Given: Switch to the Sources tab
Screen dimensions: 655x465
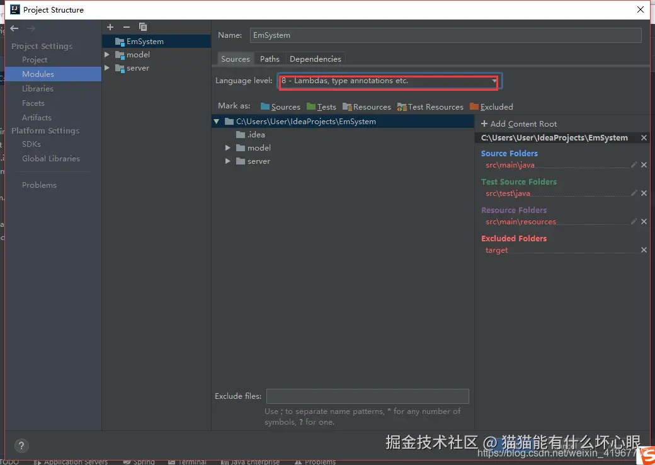Looking at the screenshot, I should 236,59.
